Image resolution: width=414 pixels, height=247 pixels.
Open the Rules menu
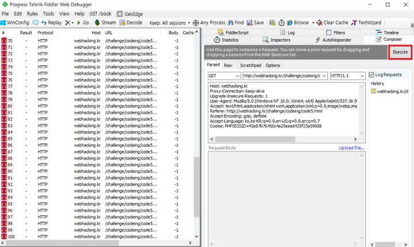[x=32, y=14]
